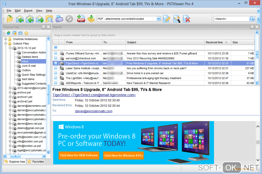Click the profile search magnifier document icon
Screen dimensions: 262x174
(x=177, y=19)
